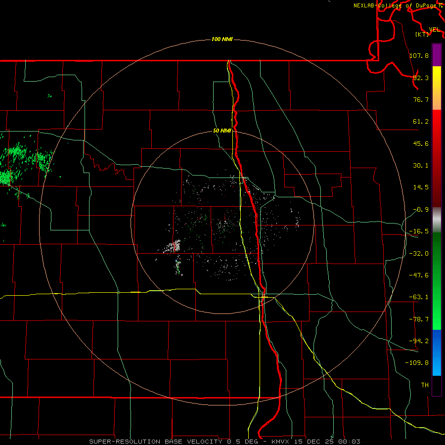
Task: Select the -32.0 scale value
Action: tap(419, 254)
